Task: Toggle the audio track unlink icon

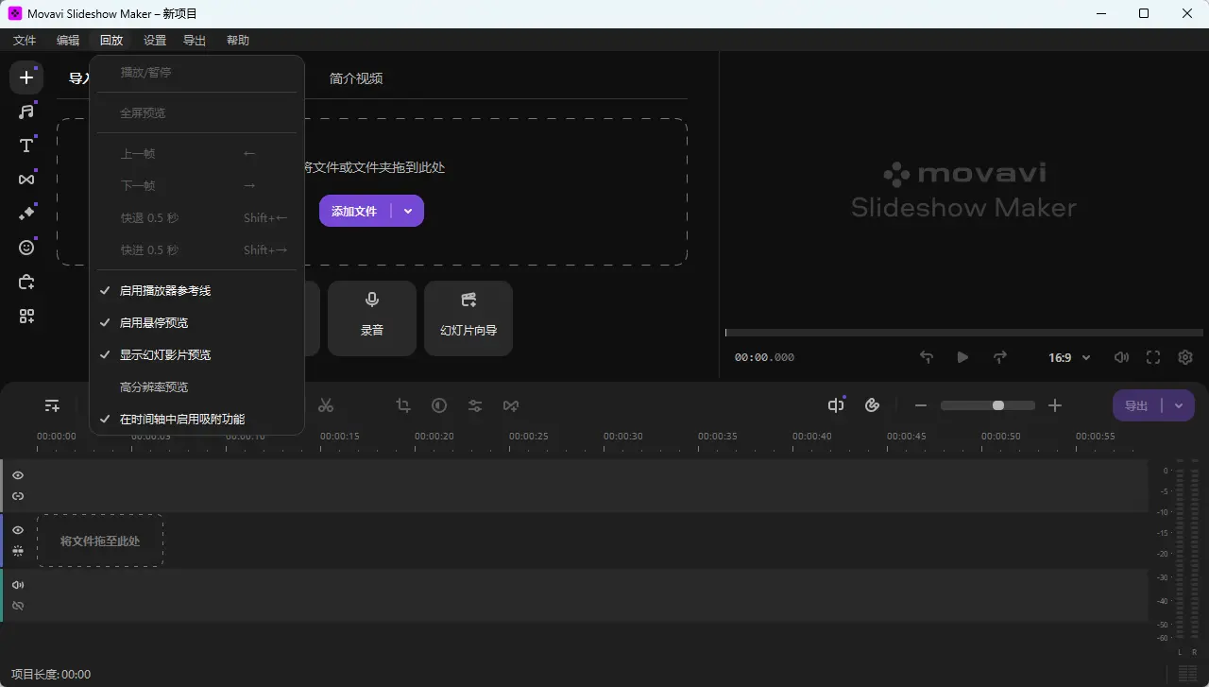Action: point(18,606)
